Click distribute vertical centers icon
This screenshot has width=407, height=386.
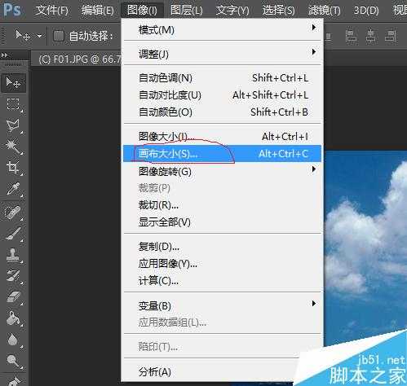tap(371, 36)
